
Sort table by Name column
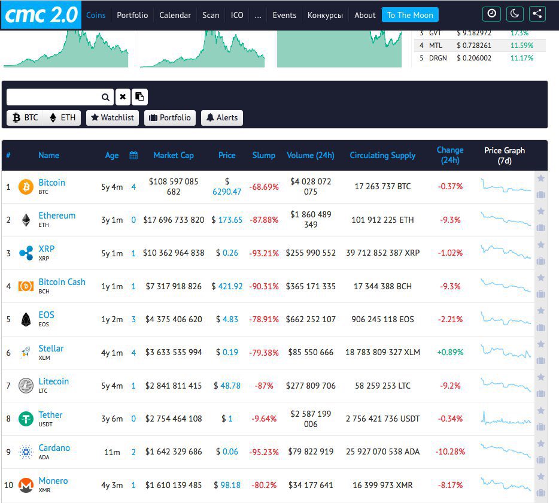pos(49,155)
